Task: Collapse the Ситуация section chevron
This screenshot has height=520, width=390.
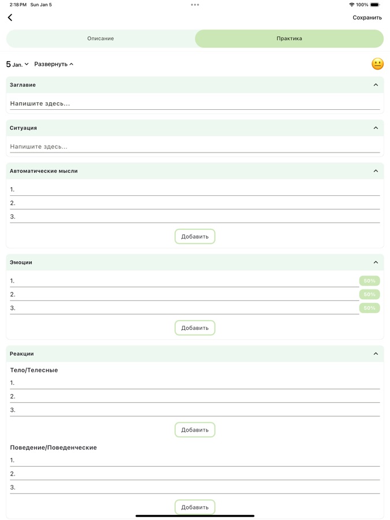Action: tap(376, 128)
